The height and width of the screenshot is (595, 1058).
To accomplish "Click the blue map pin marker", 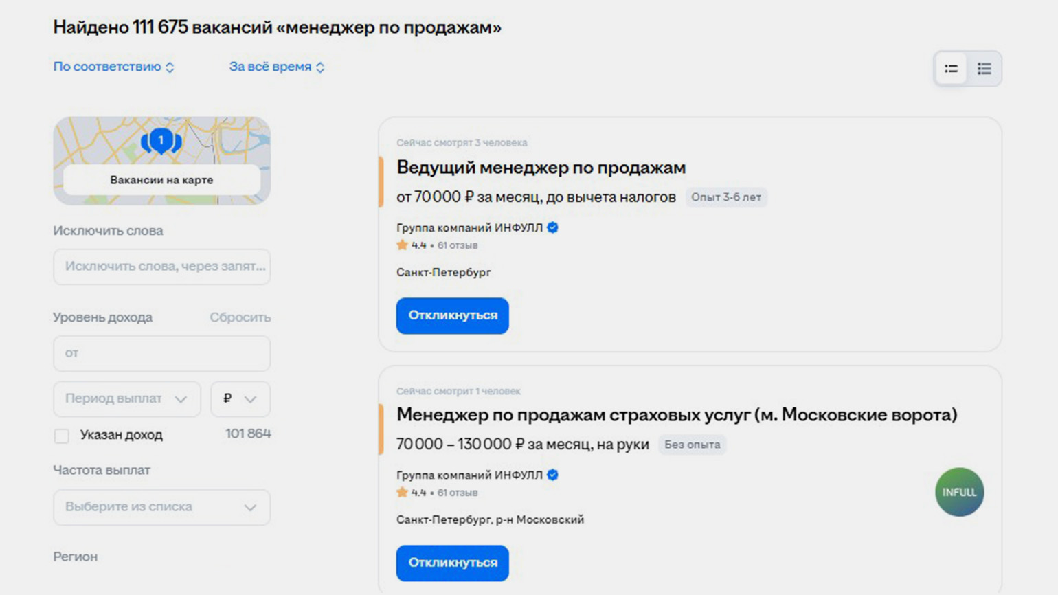I will 161,141.
